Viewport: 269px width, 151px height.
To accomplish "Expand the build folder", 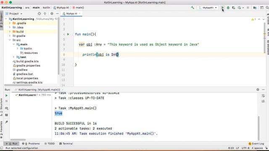I will coord(10,31).
